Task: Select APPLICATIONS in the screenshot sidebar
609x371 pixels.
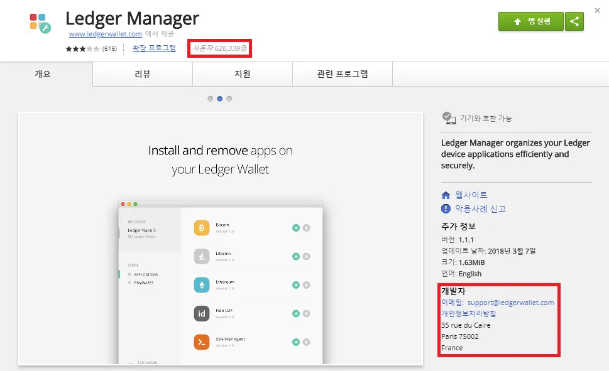Action: point(146,274)
